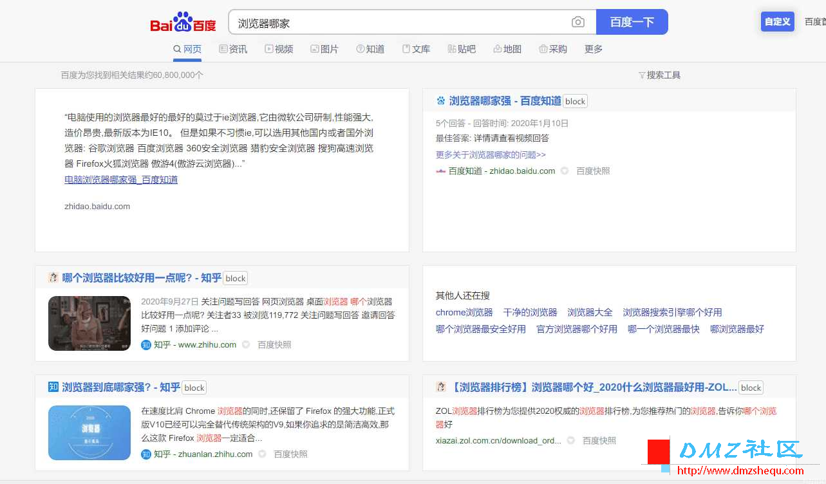Click the camera image-search icon
This screenshot has width=826, height=484.
[578, 23]
